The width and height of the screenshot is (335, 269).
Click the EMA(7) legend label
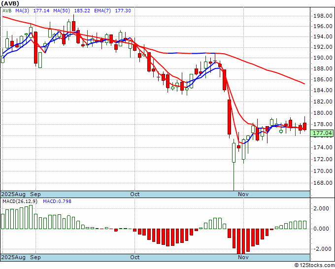(x=102, y=11)
